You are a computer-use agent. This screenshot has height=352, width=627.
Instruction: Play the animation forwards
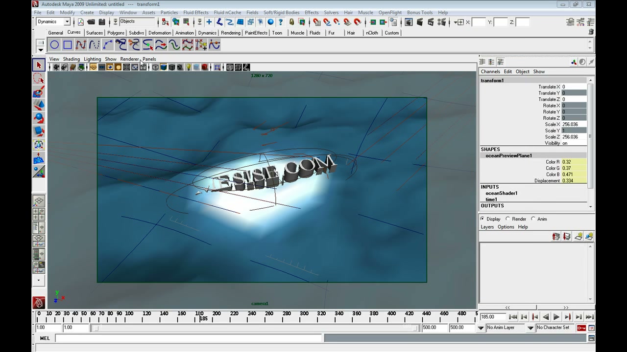pyautogui.click(x=556, y=317)
